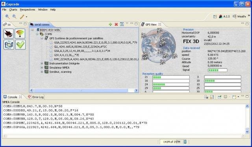Open the File menu
Viewport: 252px width, 147px height.
pyautogui.click(x=4, y=9)
